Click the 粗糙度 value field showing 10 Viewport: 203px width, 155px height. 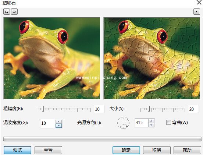click(x=99, y=109)
